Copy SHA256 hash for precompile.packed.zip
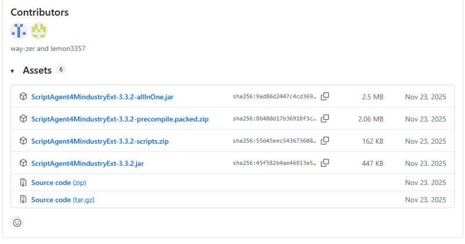465x244 pixels. [325, 119]
